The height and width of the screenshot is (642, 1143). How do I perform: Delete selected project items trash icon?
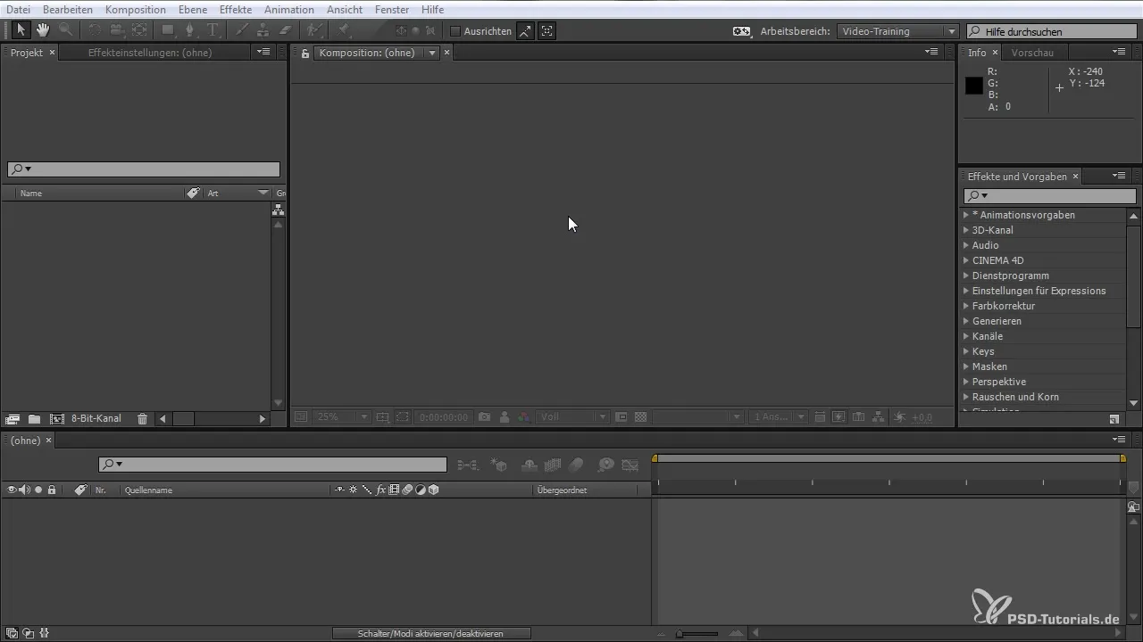coord(142,418)
